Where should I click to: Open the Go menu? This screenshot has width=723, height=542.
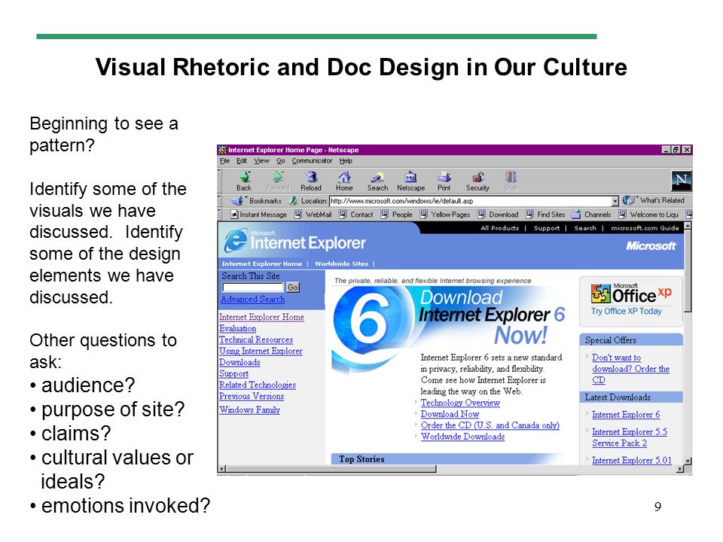[x=281, y=161]
